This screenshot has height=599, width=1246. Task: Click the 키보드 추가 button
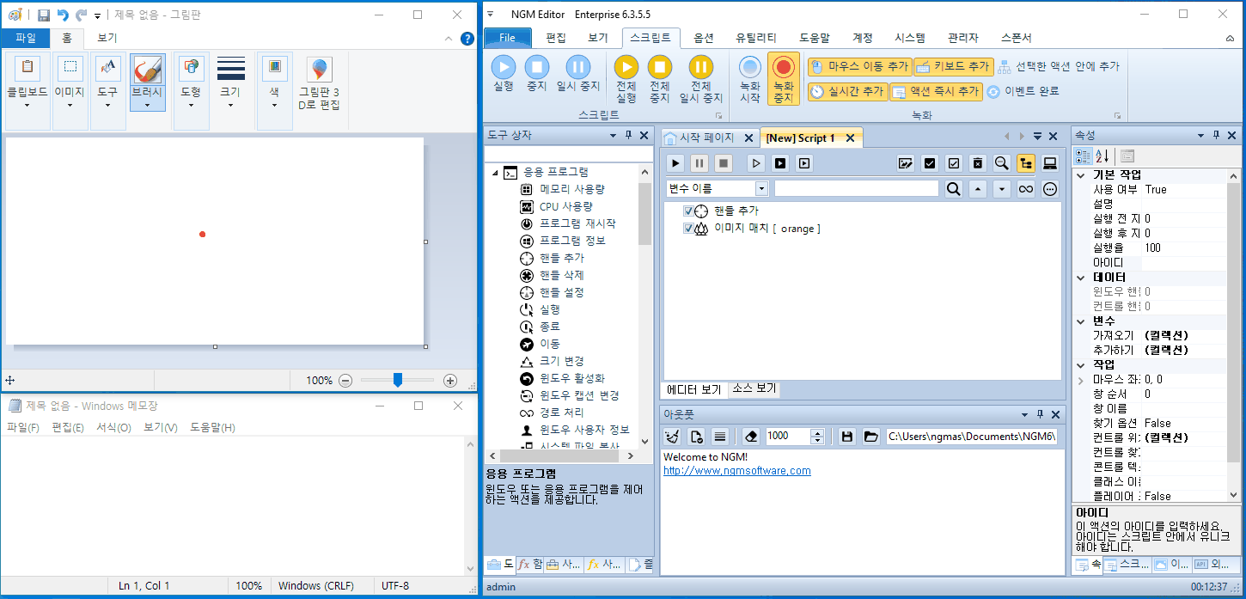pyautogui.click(x=953, y=66)
